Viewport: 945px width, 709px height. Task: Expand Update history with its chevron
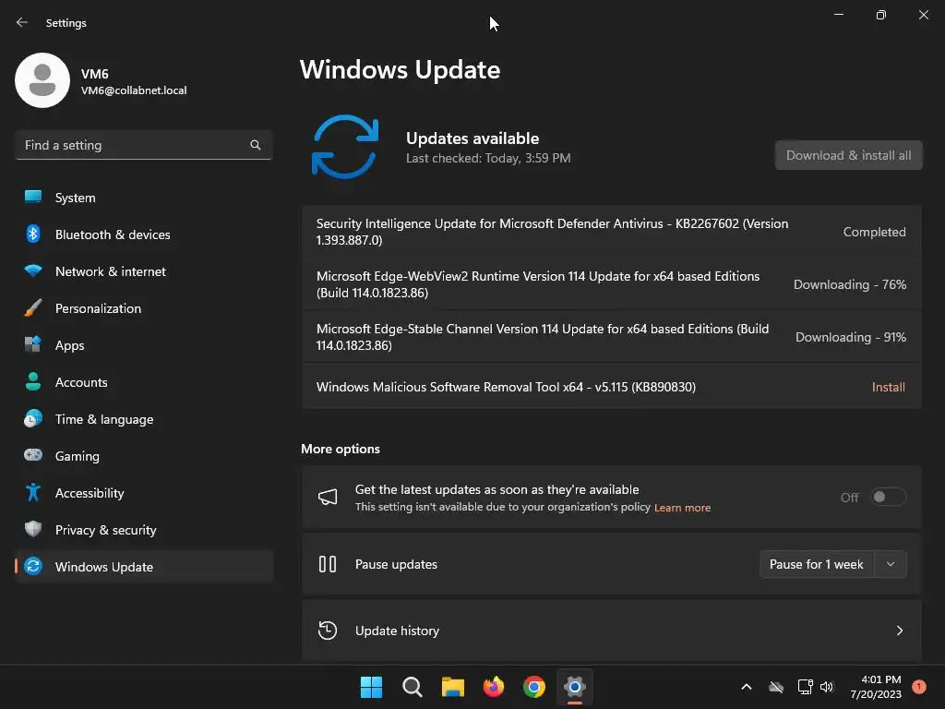click(x=900, y=631)
